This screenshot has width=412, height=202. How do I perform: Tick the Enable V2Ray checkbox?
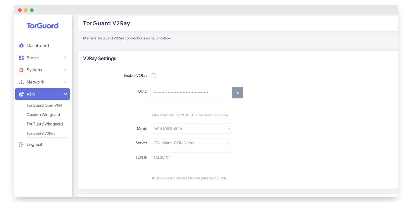point(153,76)
